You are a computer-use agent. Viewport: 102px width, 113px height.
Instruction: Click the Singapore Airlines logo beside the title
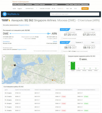[6, 20]
